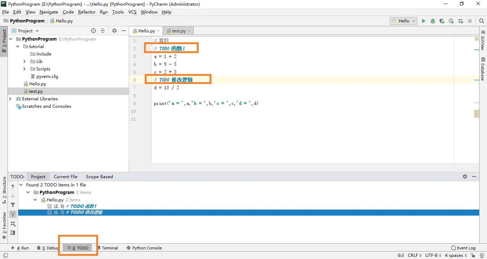487x259 pixels.
Task: Run the Hello configuration with the green arrow
Action: (x=424, y=21)
